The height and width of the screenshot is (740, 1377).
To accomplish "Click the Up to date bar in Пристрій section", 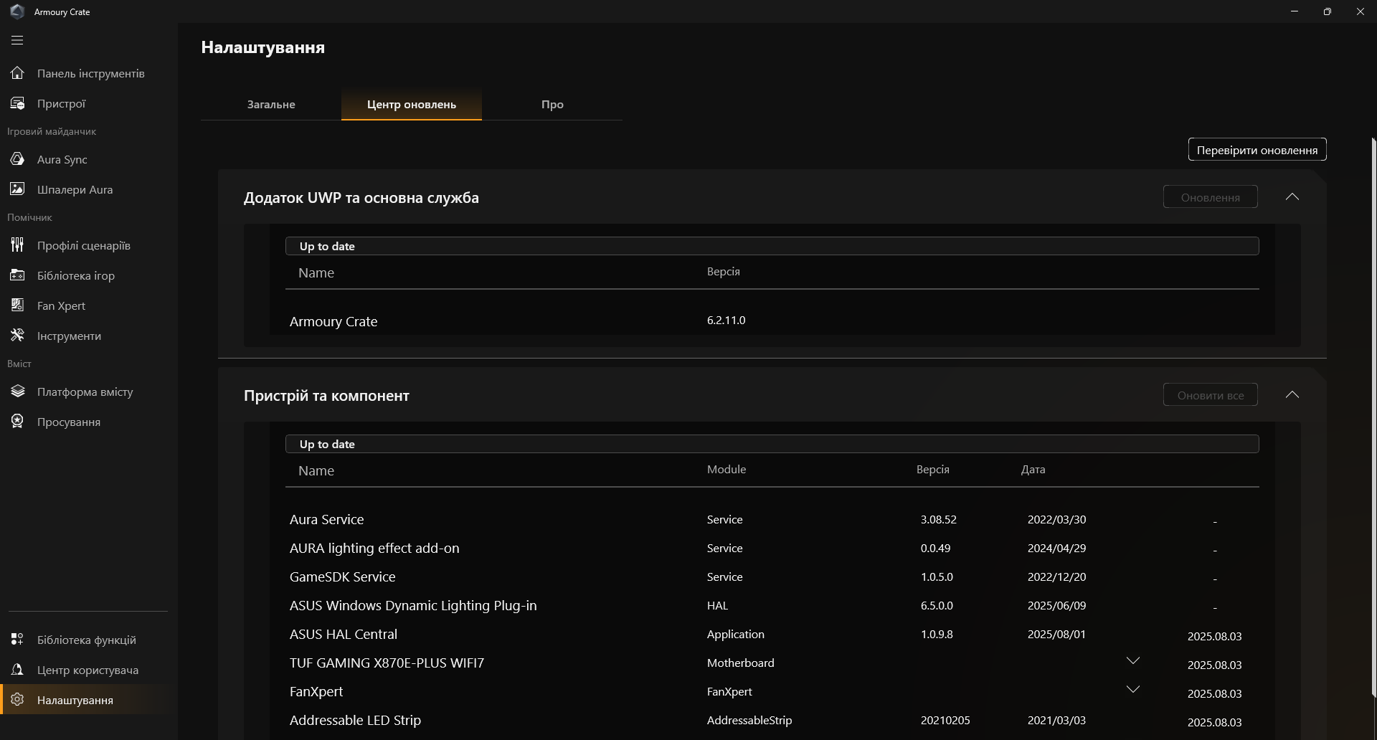I will pos(772,444).
